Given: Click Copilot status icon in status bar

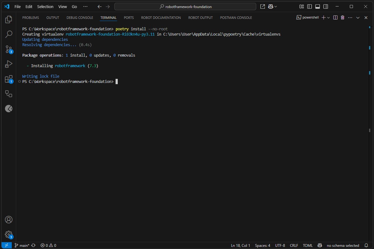Looking at the screenshot, I should [x=320, y=245].
